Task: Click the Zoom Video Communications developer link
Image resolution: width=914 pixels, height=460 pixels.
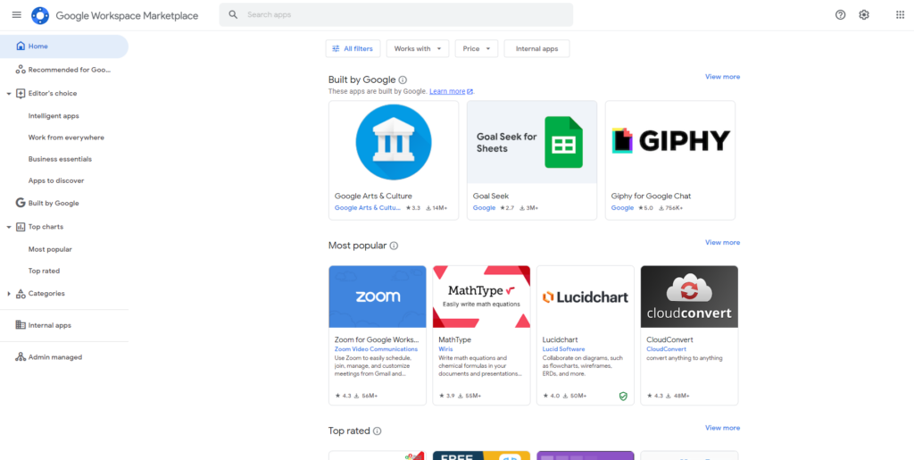Action: coord(376,349)
